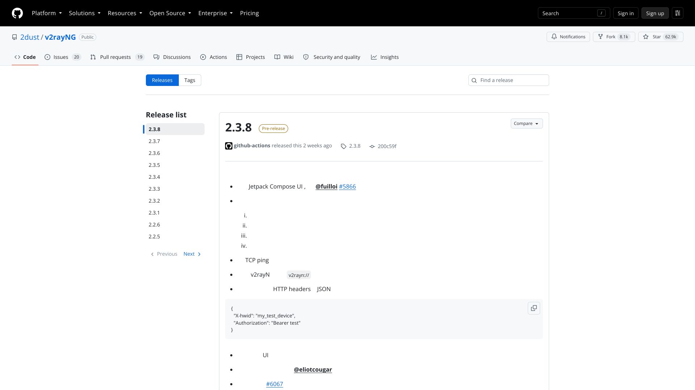The width and height of the screenshot is (695, 390).
Task: Open the v2rayNG repository link
Action: pyautogui.click(x=60, y=37)
